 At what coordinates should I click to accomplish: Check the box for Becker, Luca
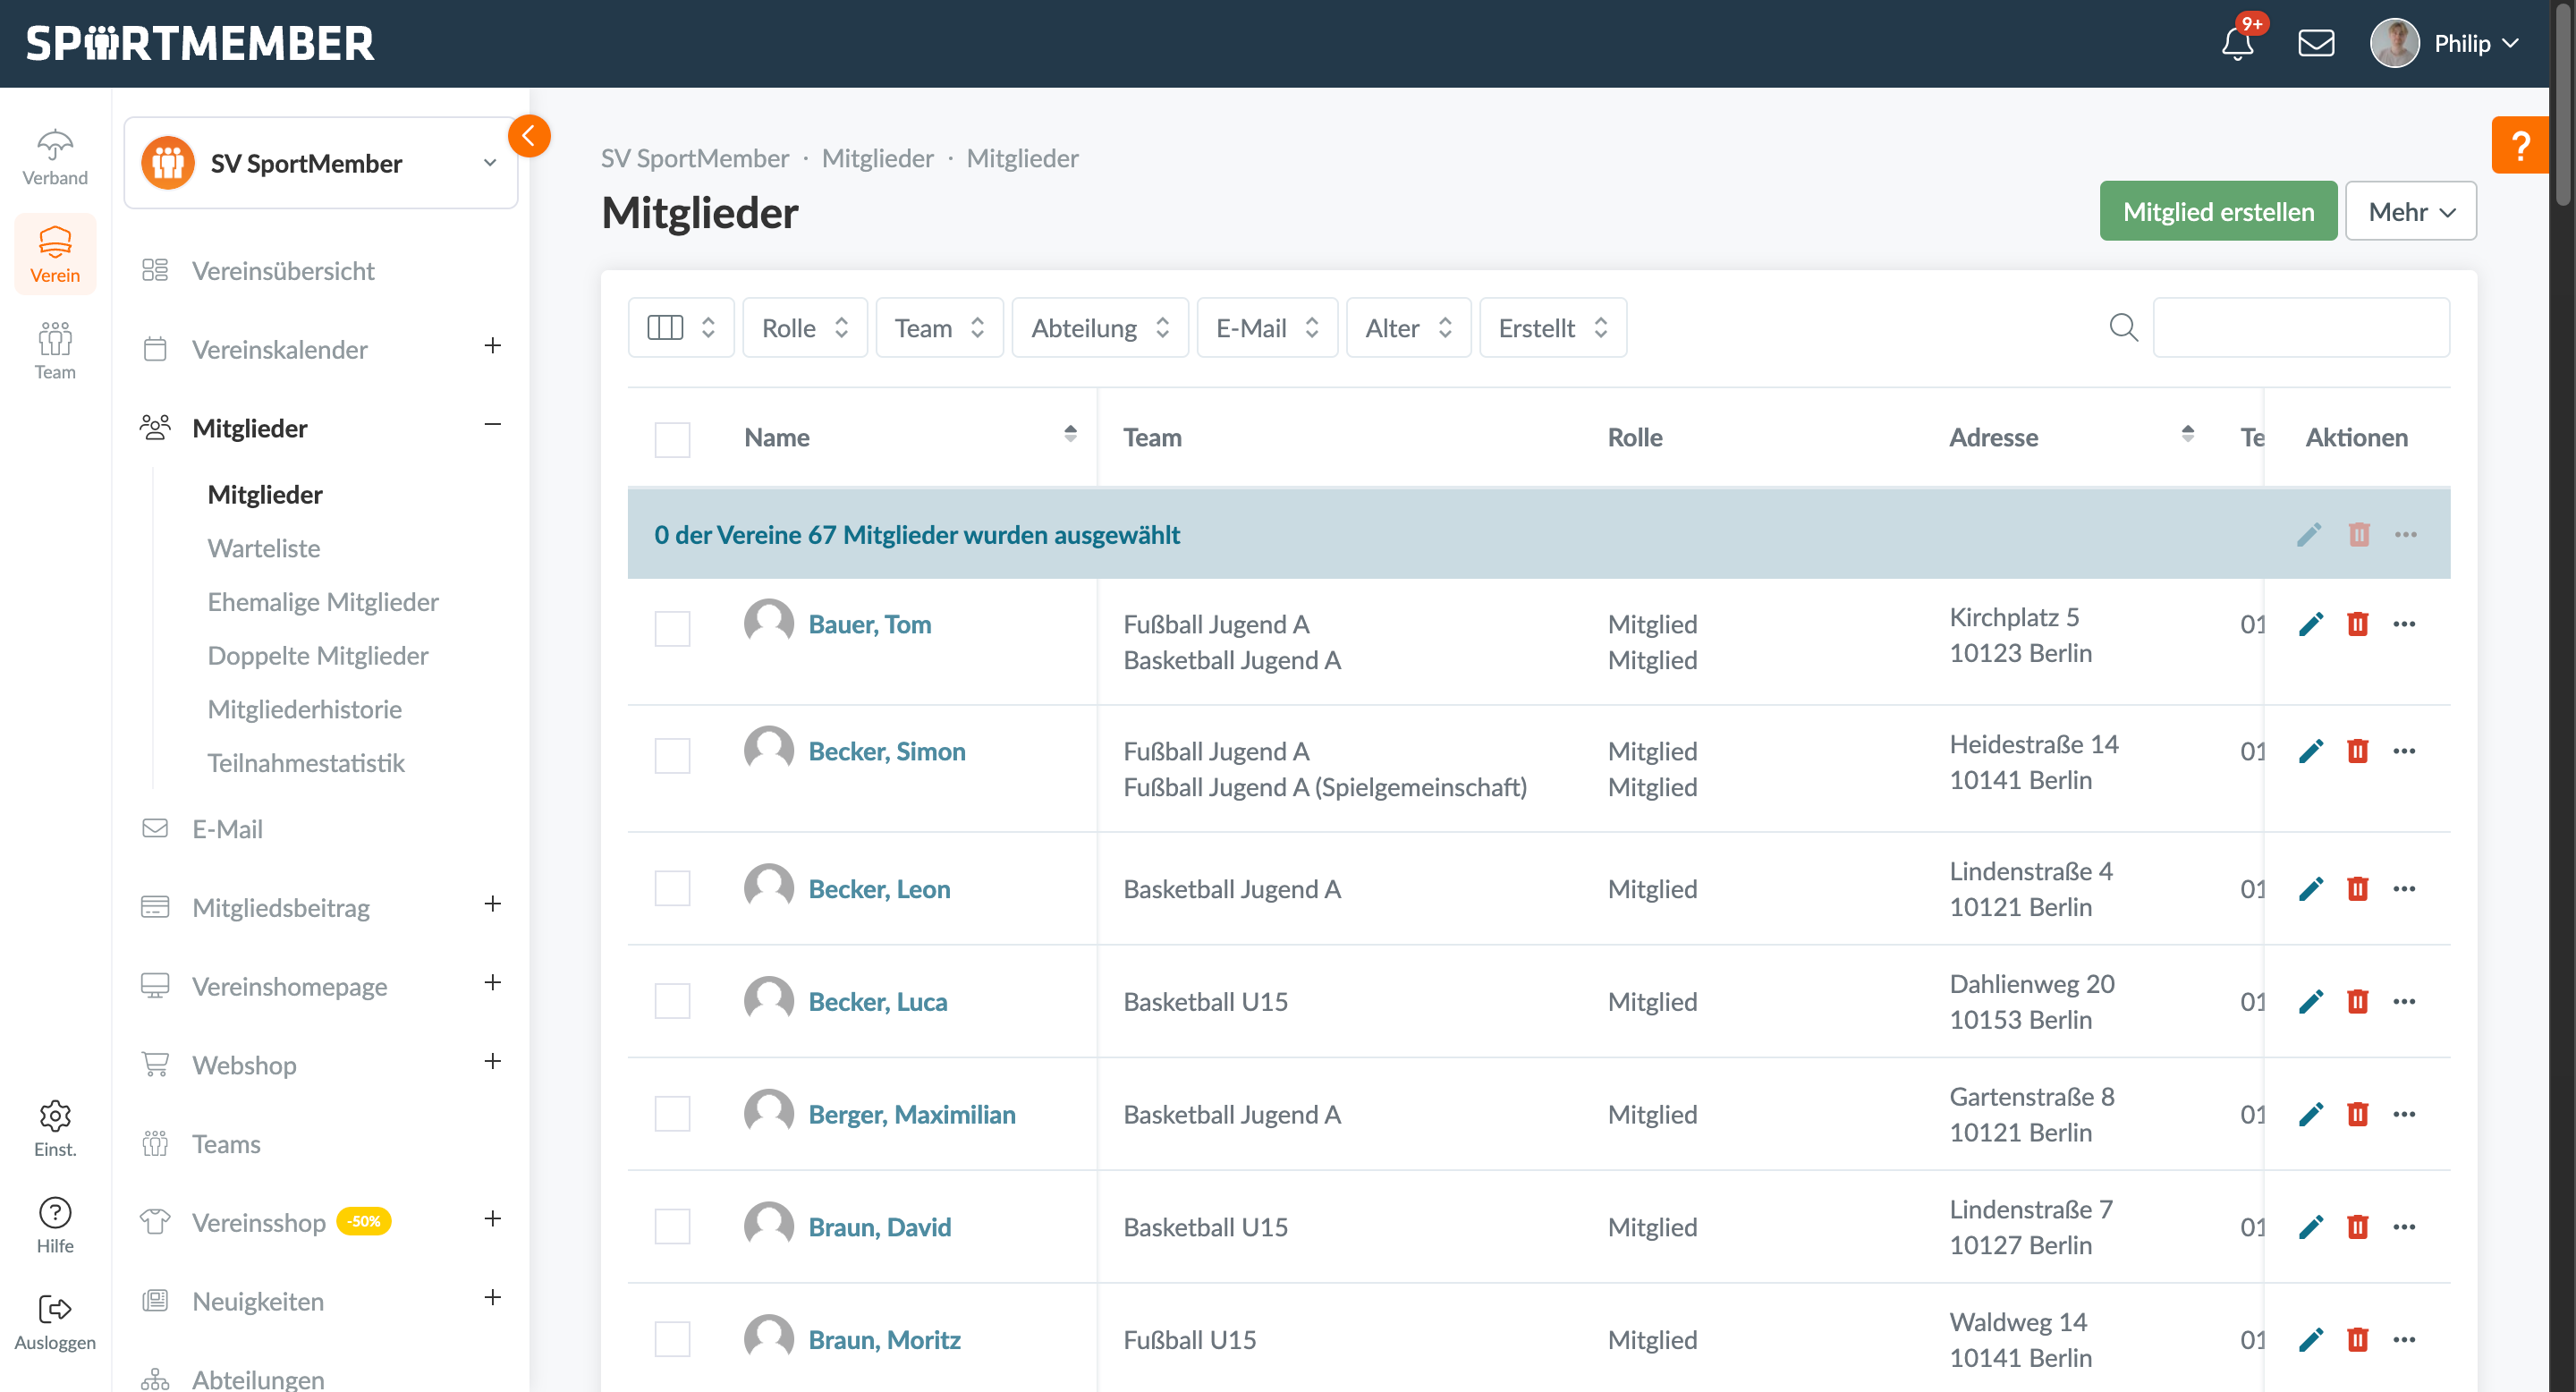[x=672, y=1001]
